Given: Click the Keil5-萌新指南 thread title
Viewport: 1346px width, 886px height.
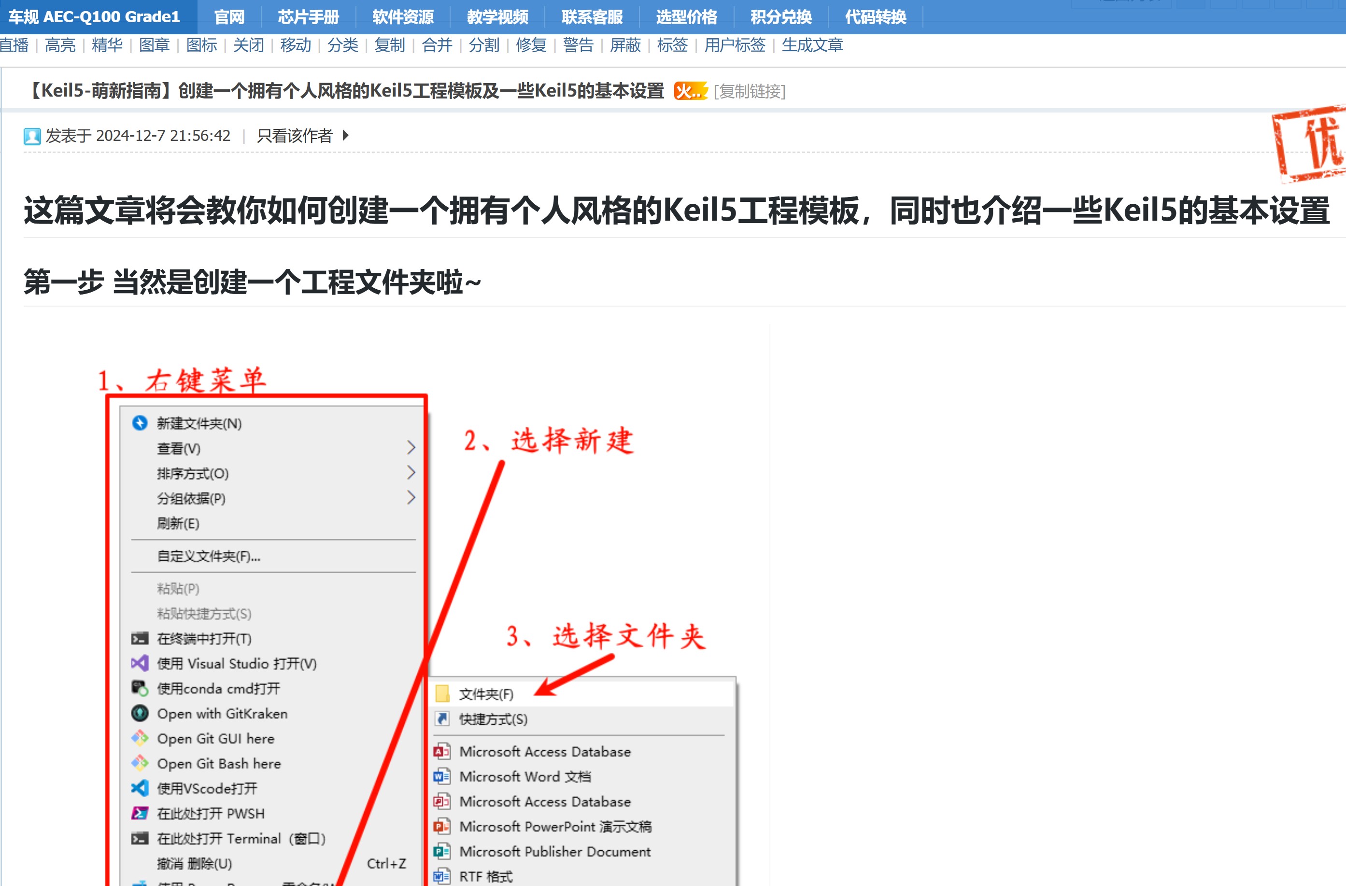Looking at the screenshot, I should pyautogui.click(x=344, y=90).
